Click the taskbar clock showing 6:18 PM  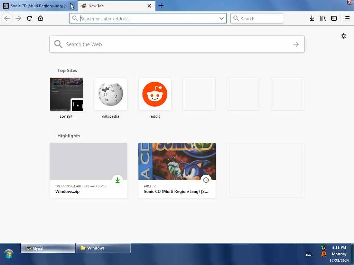(339, 247)
